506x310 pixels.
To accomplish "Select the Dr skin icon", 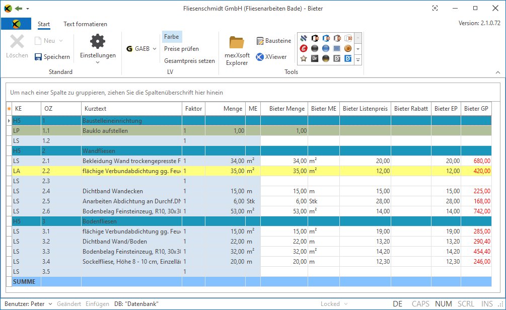I will tap(315, 58).
